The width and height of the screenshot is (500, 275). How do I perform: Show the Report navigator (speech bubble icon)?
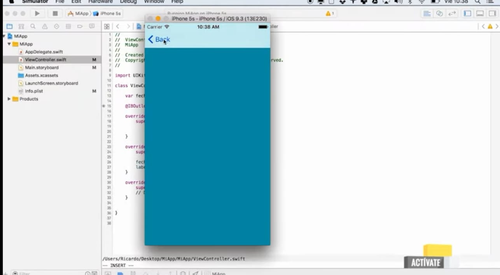pos(92,26)
